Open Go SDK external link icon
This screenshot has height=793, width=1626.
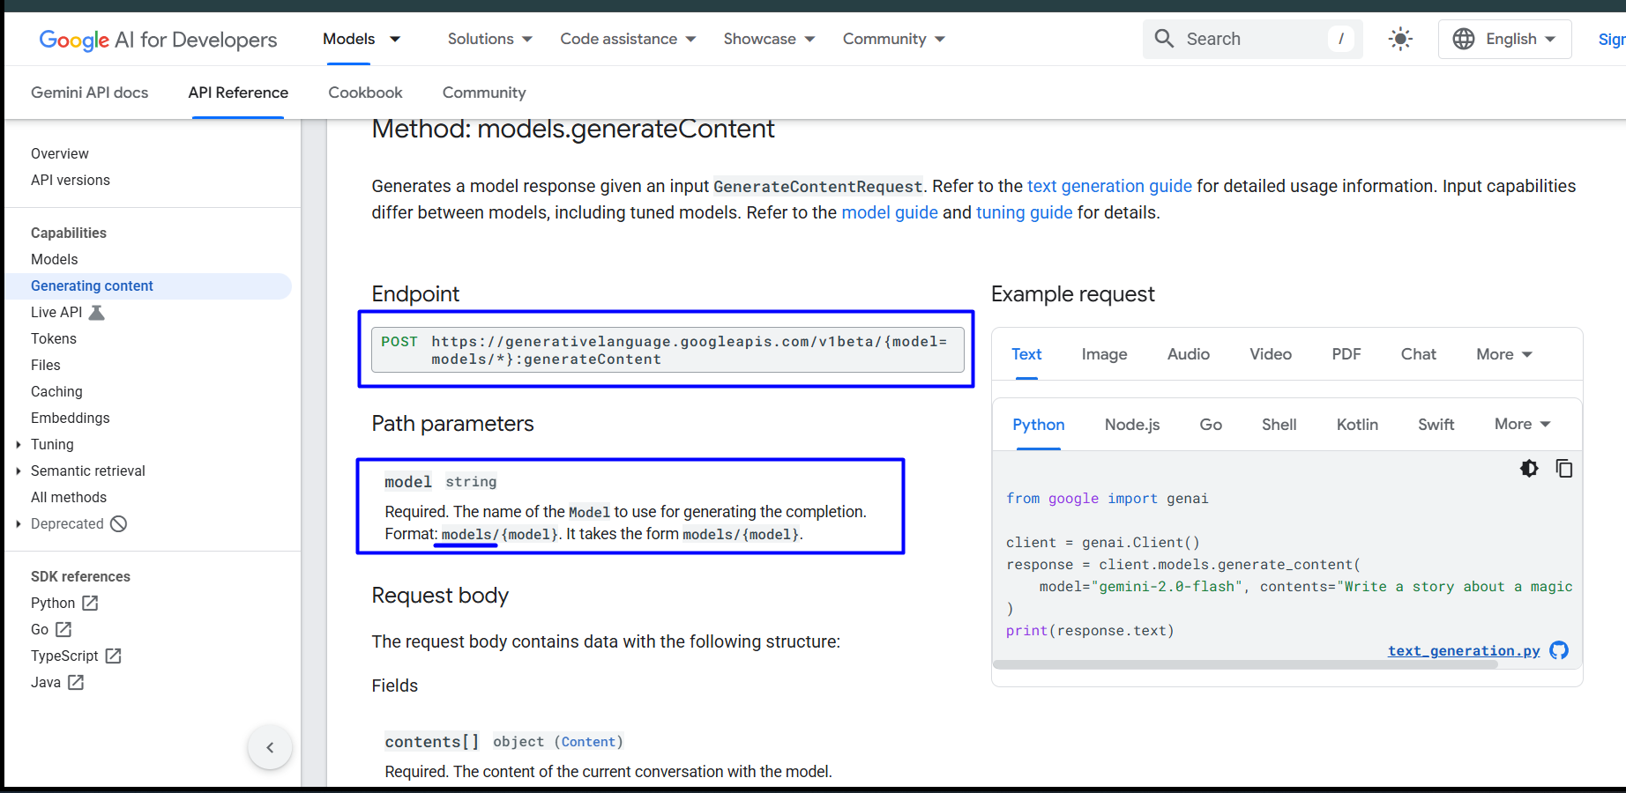click(63, 629)
